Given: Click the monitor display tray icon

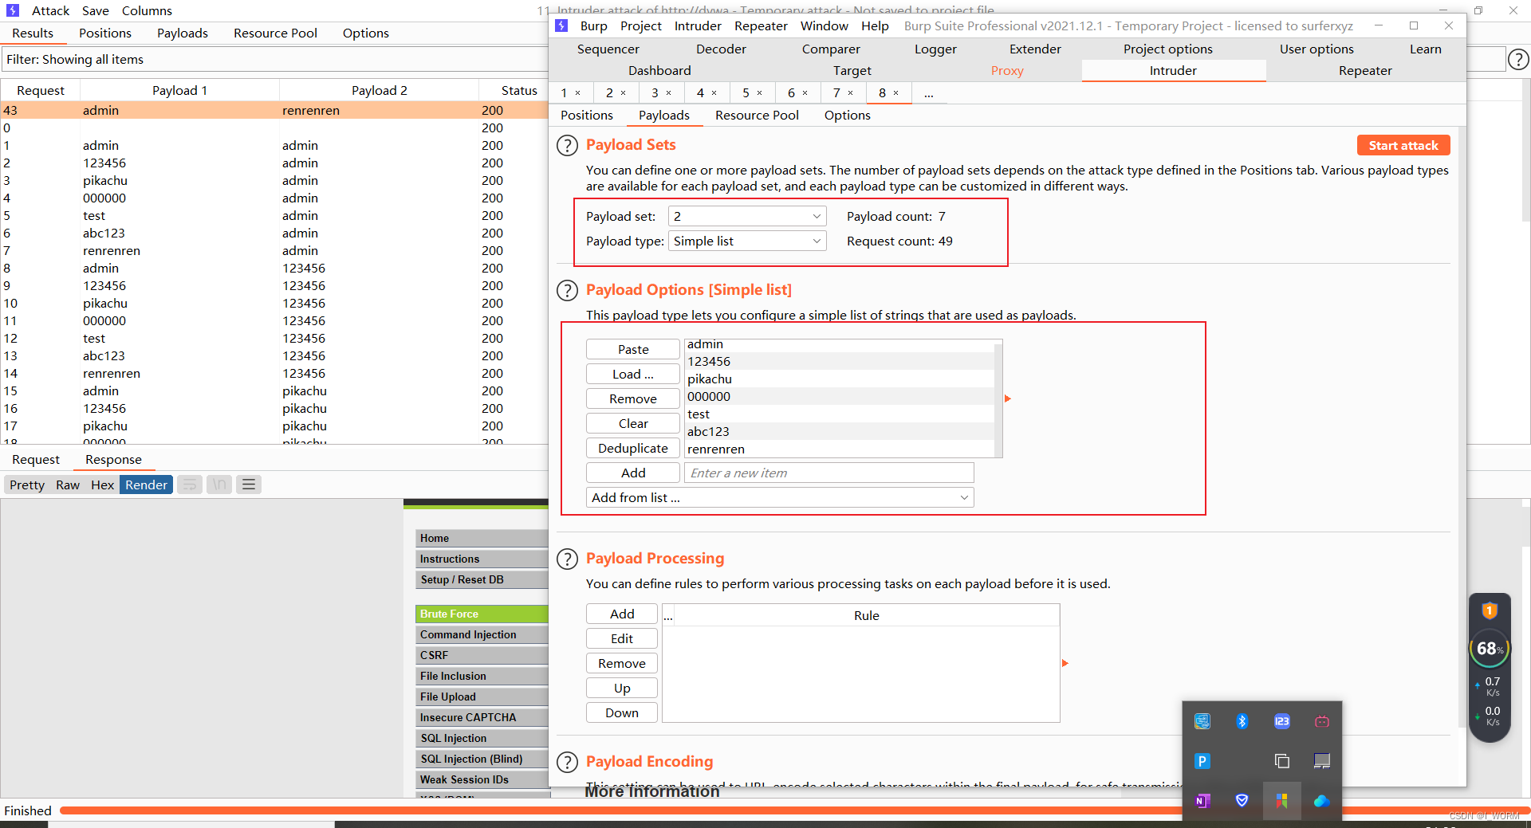Looking at the screenshot, I should [1321, 761].
